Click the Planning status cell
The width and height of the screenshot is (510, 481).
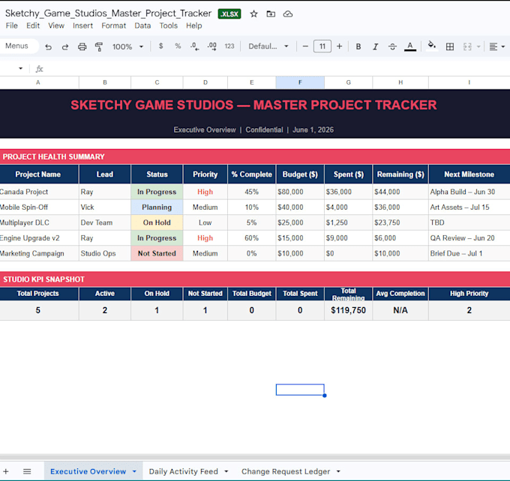(x=157, y=208)
